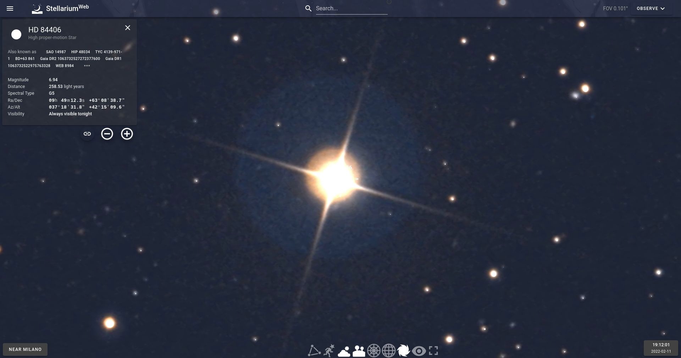The height and width of the screenshot is (358, 681).
Task: Click the Stellarium Web logo
Action: point(60,9)
